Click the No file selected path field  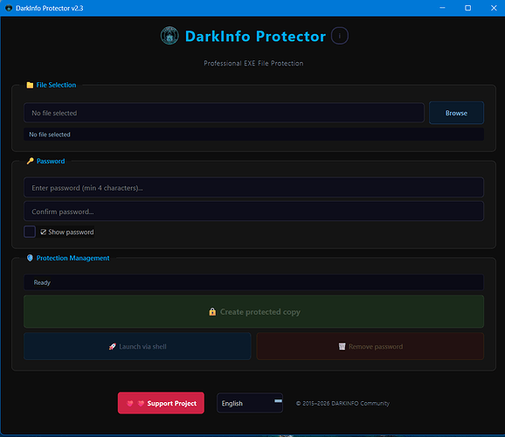[x=224, y=113]
